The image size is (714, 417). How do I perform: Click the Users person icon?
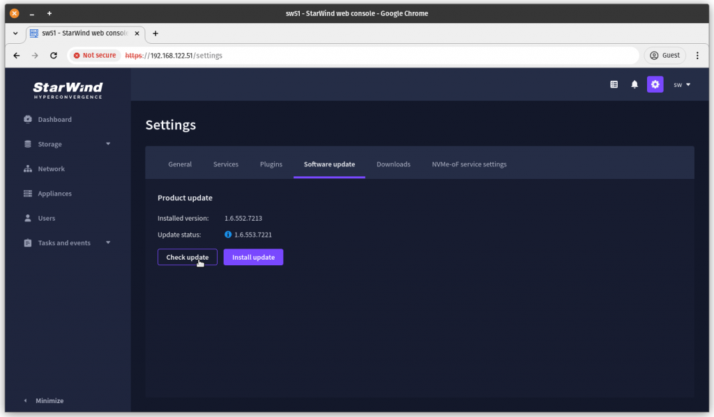click(28, 218)
